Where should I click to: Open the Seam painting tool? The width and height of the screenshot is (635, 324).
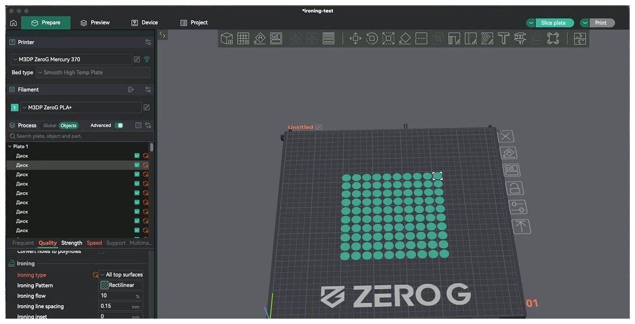471,38
